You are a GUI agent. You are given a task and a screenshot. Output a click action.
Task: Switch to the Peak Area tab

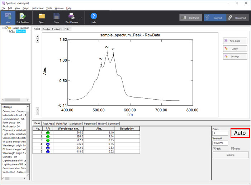[48, 124]
